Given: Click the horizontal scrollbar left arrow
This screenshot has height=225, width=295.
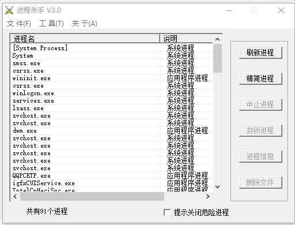Looking at the screenshot, I should coord(15,196).
